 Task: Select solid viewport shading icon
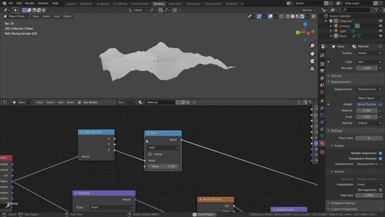pos(292,16)
